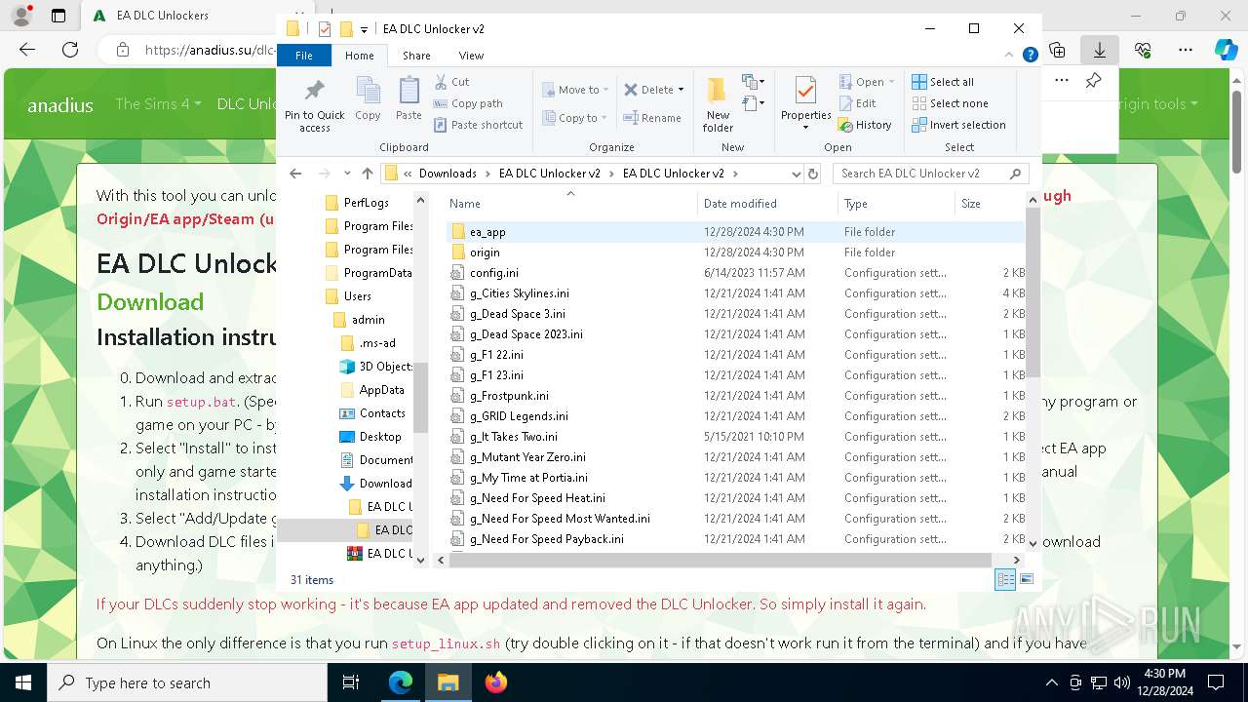The width and height of the screenshot is (1248, 702).
Task: Open File Explorer help icon
Action: coord(1030,56)
